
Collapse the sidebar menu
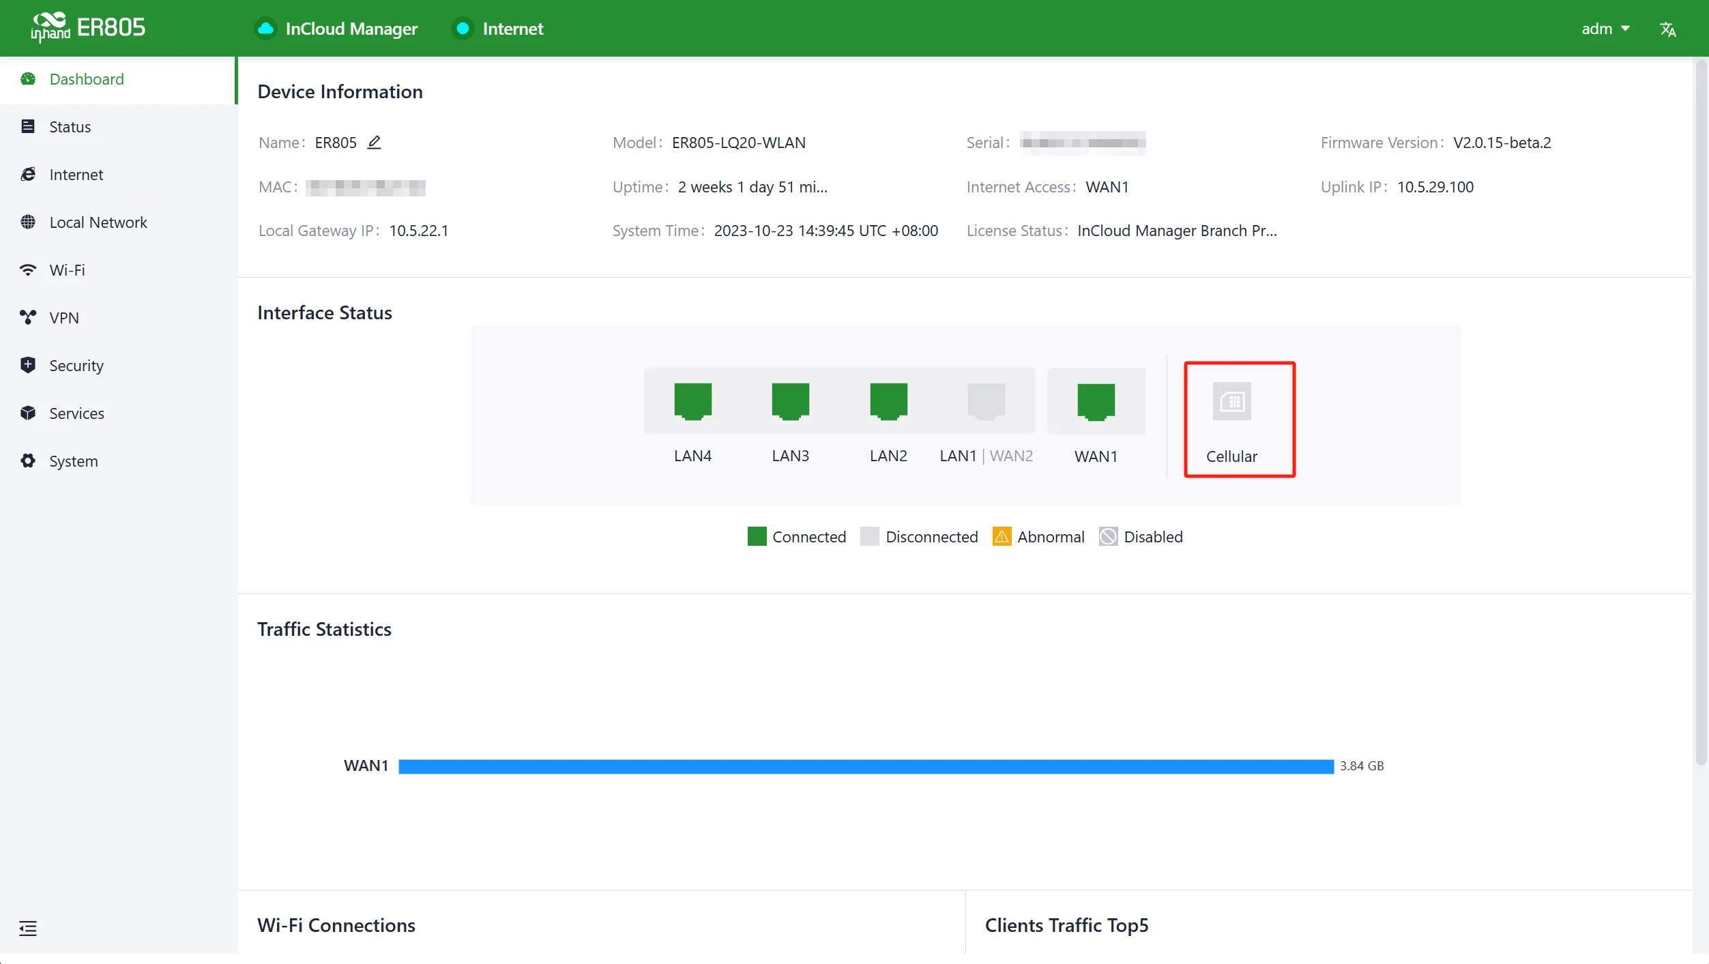click(x=28, y=929)
